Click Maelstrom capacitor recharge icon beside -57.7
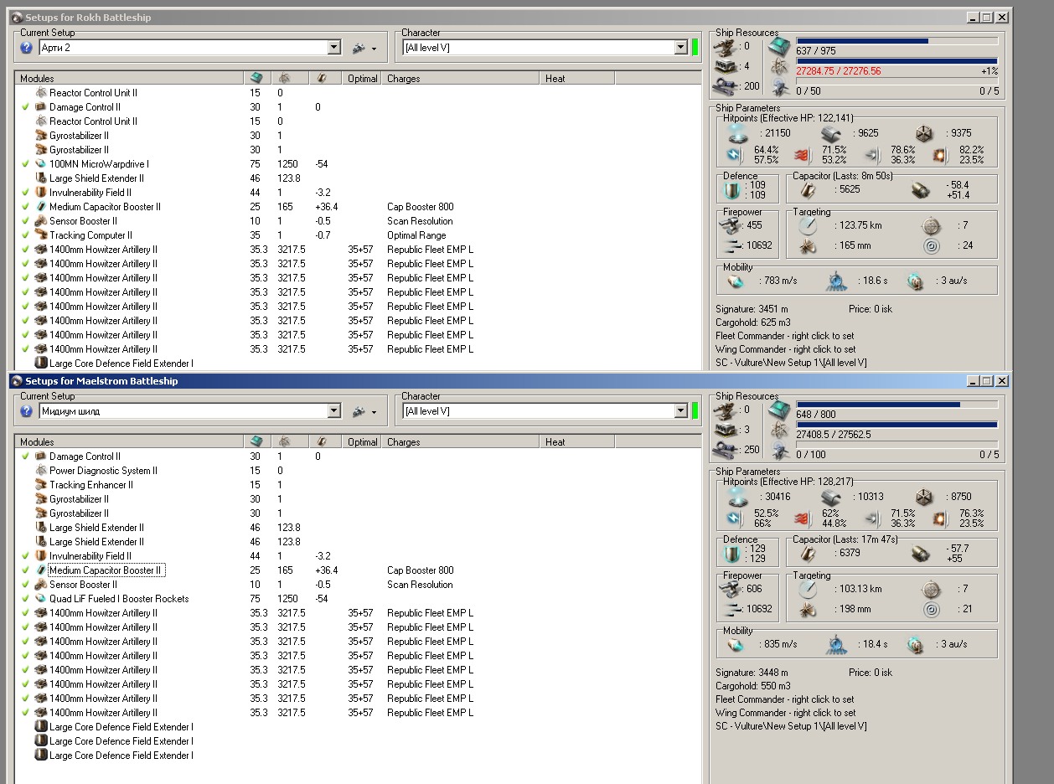 coord(921,553)
